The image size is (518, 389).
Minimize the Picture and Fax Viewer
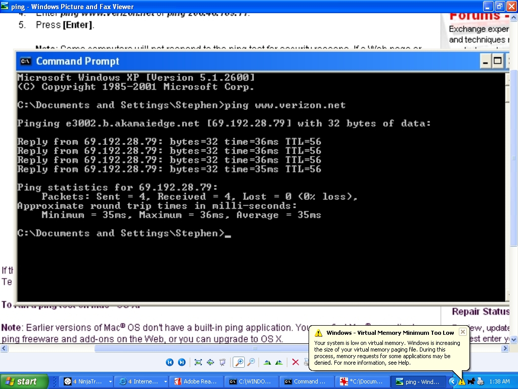(489, 6)
